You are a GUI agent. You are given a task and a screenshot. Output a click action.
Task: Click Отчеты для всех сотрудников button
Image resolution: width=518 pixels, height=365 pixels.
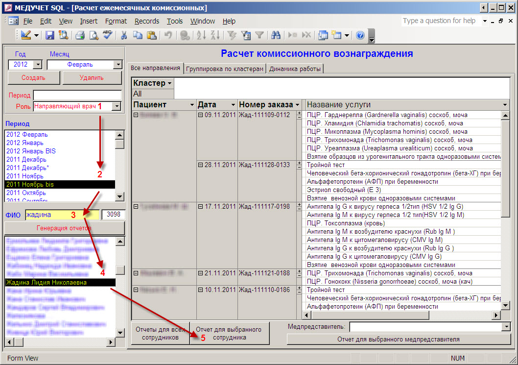point(160,333)
